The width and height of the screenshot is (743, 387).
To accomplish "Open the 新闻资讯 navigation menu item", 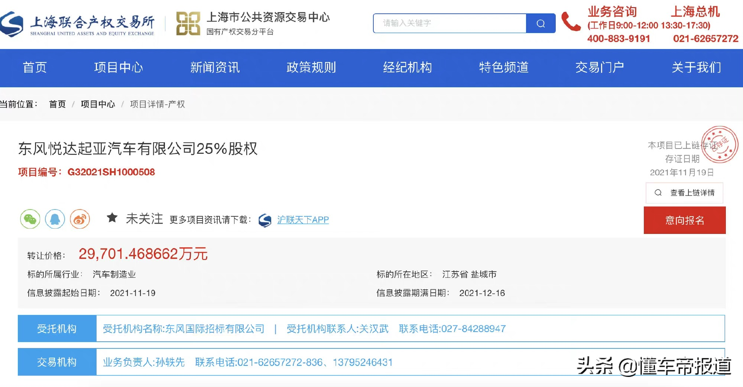I will click(215, 68).
